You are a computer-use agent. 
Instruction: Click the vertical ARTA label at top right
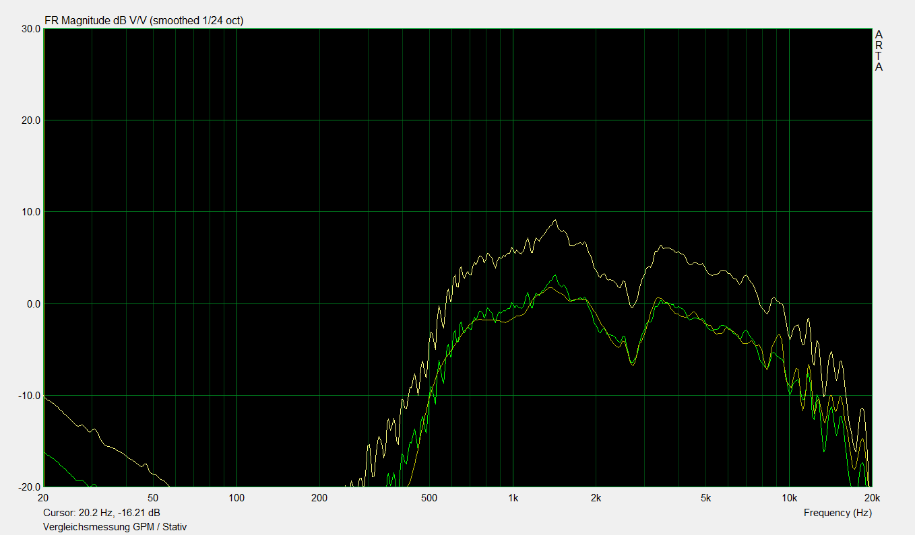879,50
